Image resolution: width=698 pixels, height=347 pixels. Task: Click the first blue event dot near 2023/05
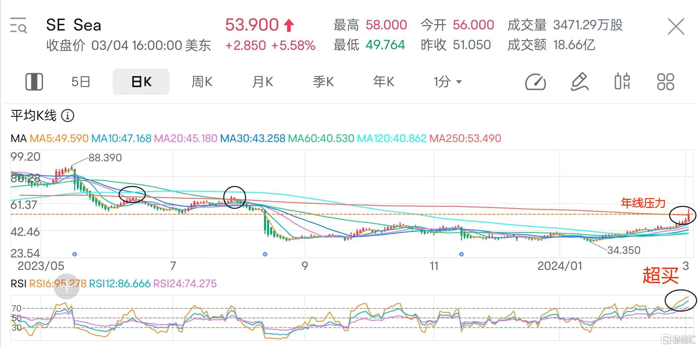pos(75,254)
